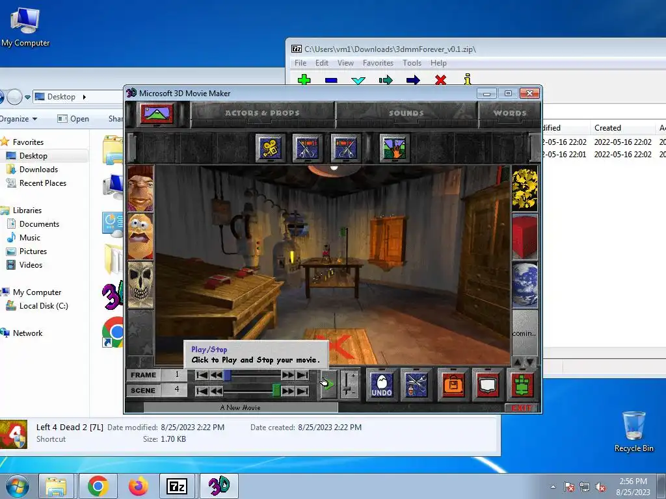Viewport: 666px width, 499px height.
Task: Switch to Words tab
Action: point(510,113)
